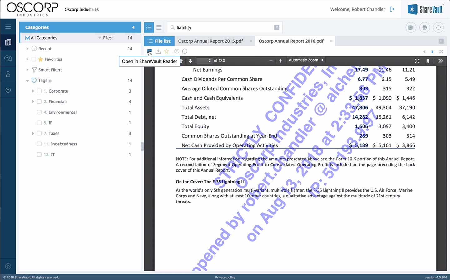This screenshot has width=450, height=280.
Task: Toggle the All Categories checkbox
Action: point(28,38)
